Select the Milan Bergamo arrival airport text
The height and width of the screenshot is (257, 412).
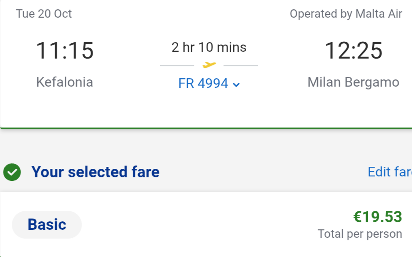(x=353, y=82)
